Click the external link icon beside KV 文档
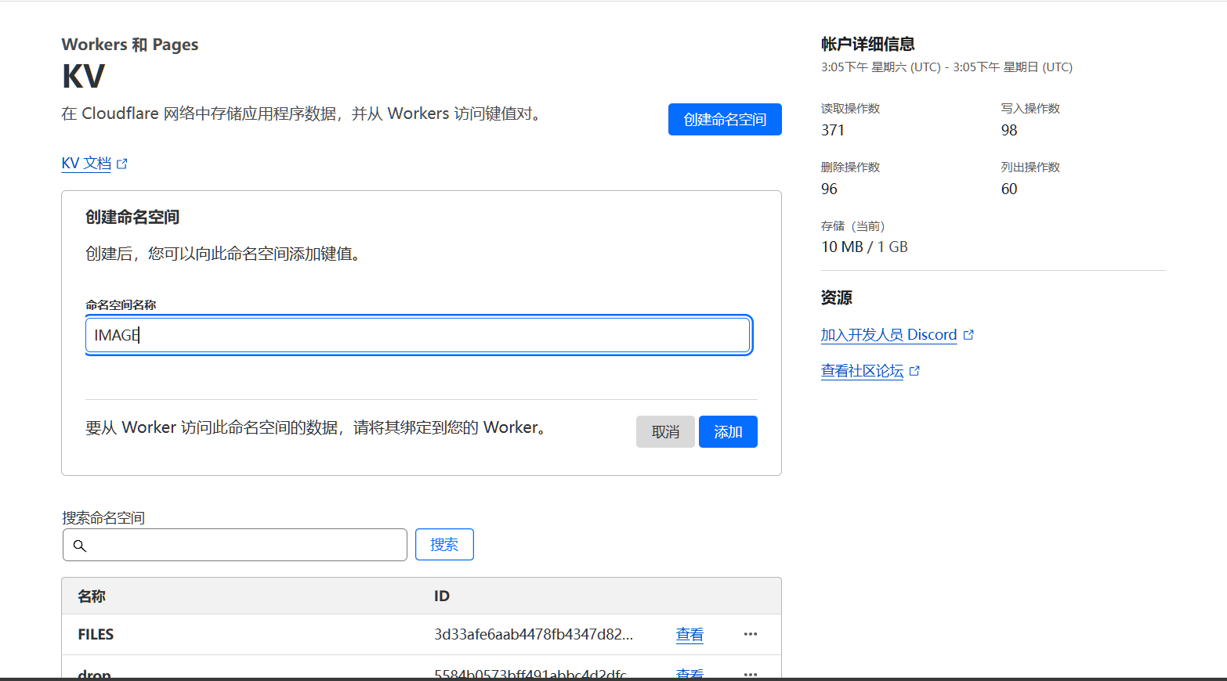 [122, 164]
